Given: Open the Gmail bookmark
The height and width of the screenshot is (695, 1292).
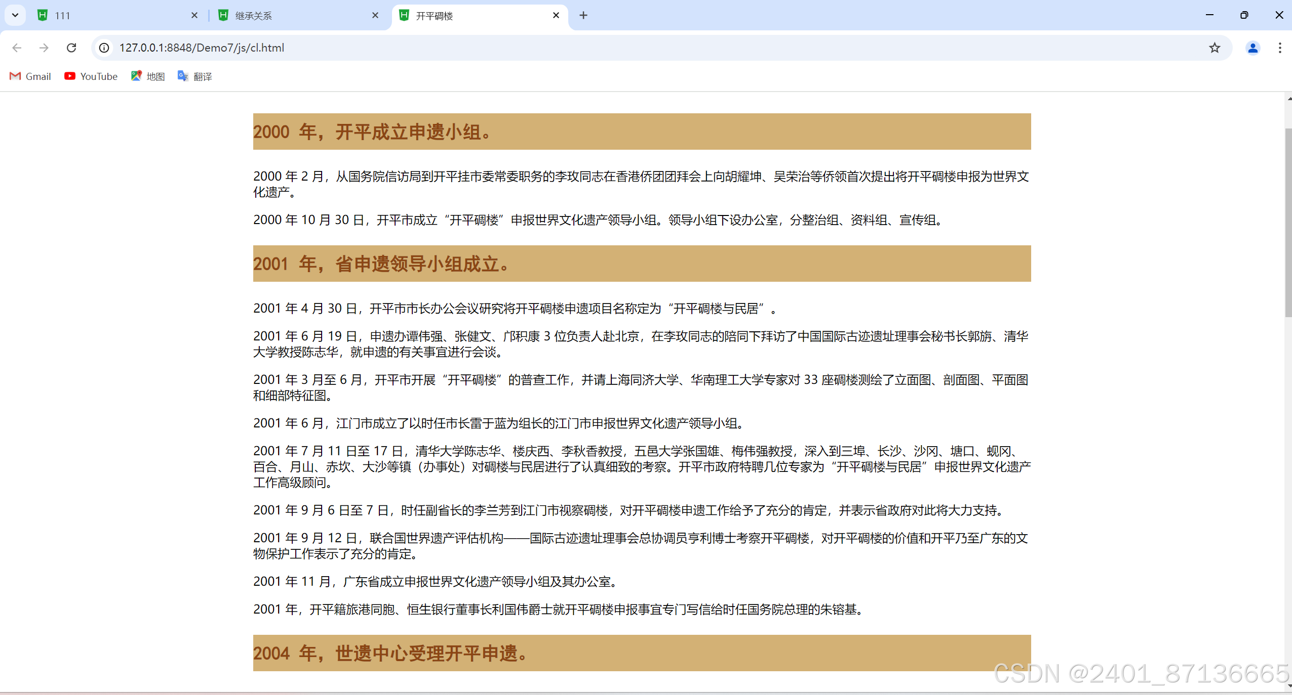Looking at the screenshot, I should point(30,76).
